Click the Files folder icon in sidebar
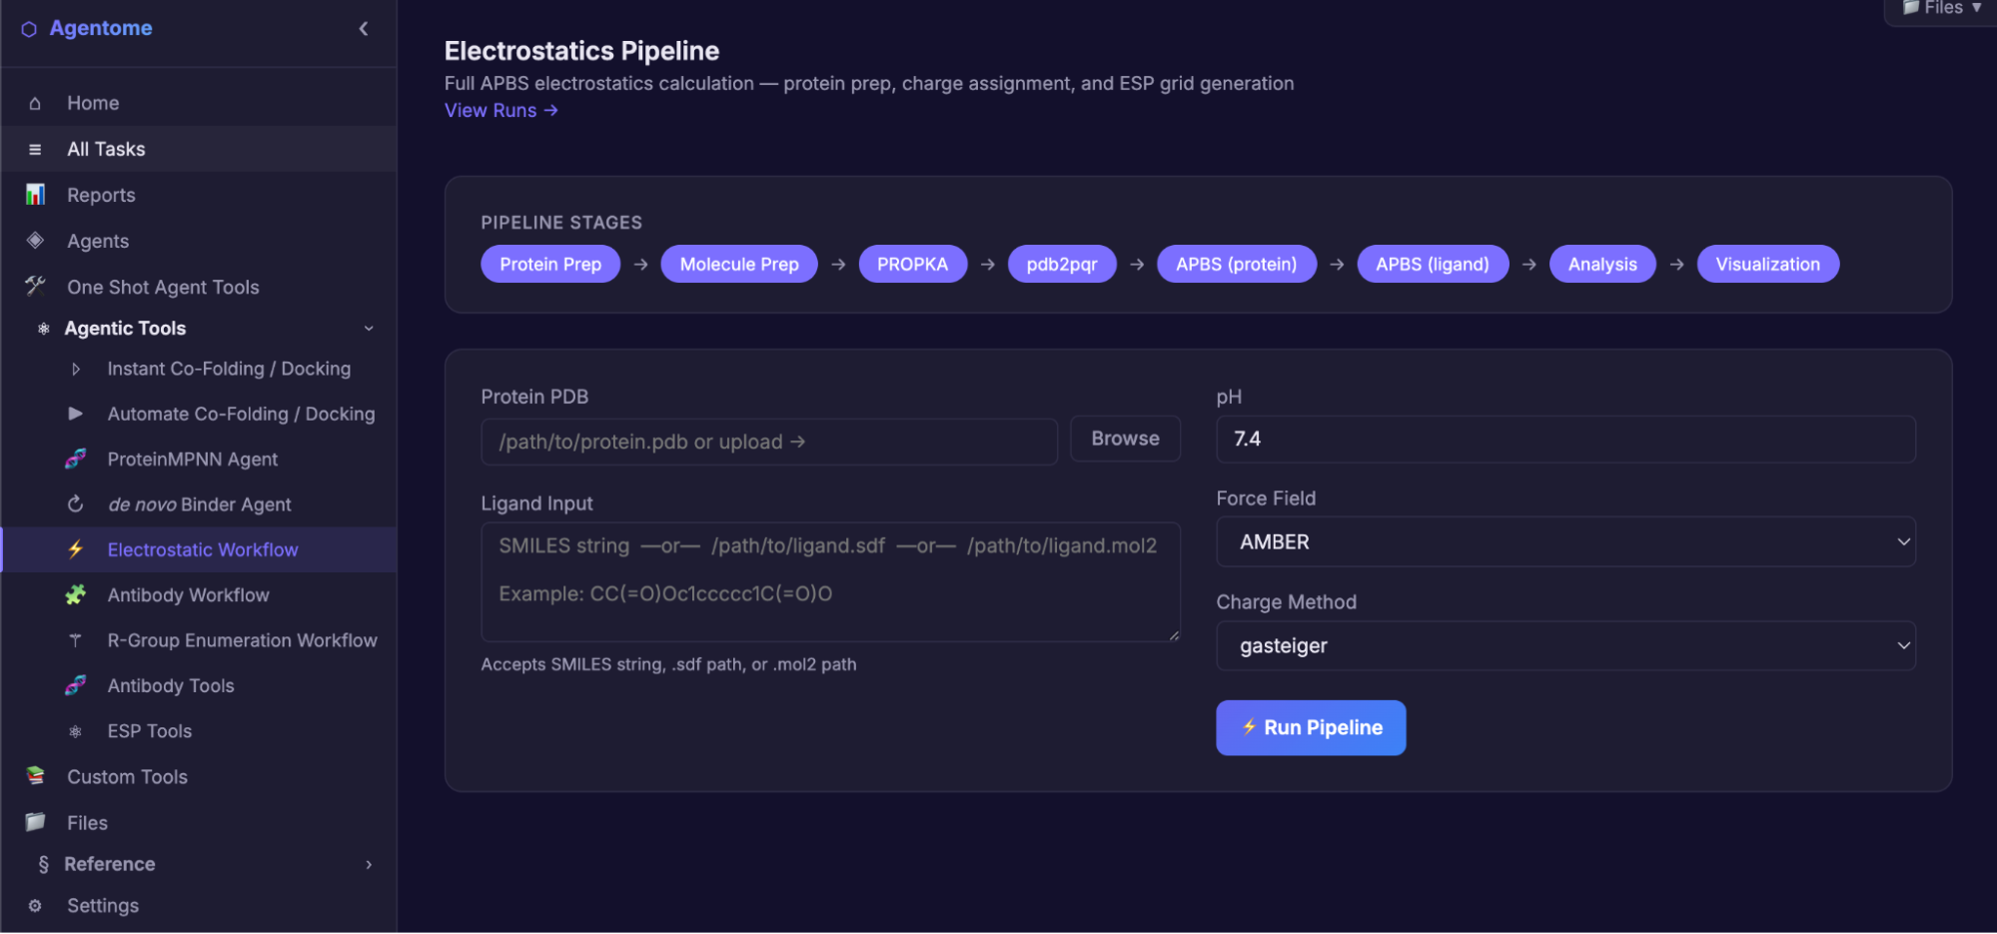Viewport: 1997px width, 934px height. [35, 822]
